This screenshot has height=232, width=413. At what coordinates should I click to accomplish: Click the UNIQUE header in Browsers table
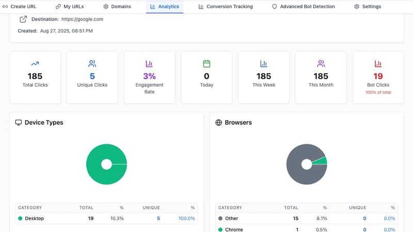click(357, 208)
